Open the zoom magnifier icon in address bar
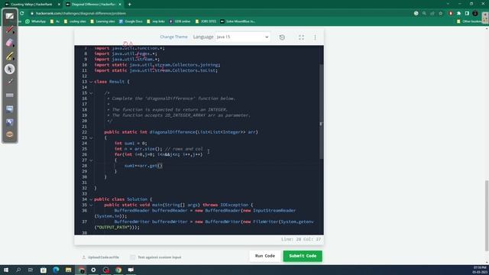This screenshot has width=489, height=275. coord(424,14)
